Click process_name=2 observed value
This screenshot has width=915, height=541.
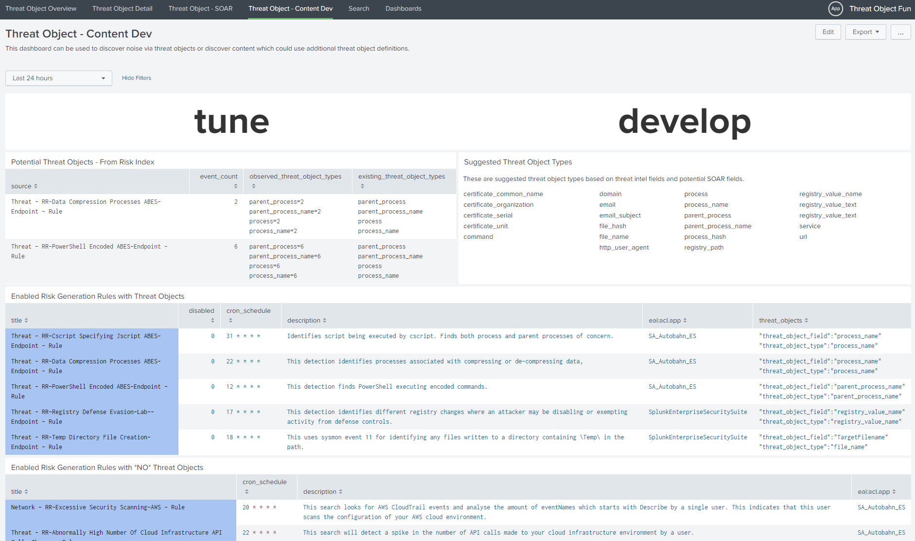(x=273, y=231)
